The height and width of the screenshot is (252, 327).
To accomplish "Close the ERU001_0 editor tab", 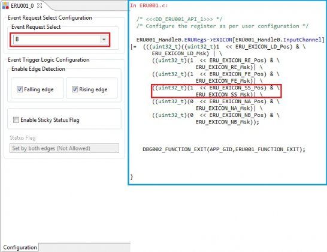I will pyautogui.click(x=40, y=5).
